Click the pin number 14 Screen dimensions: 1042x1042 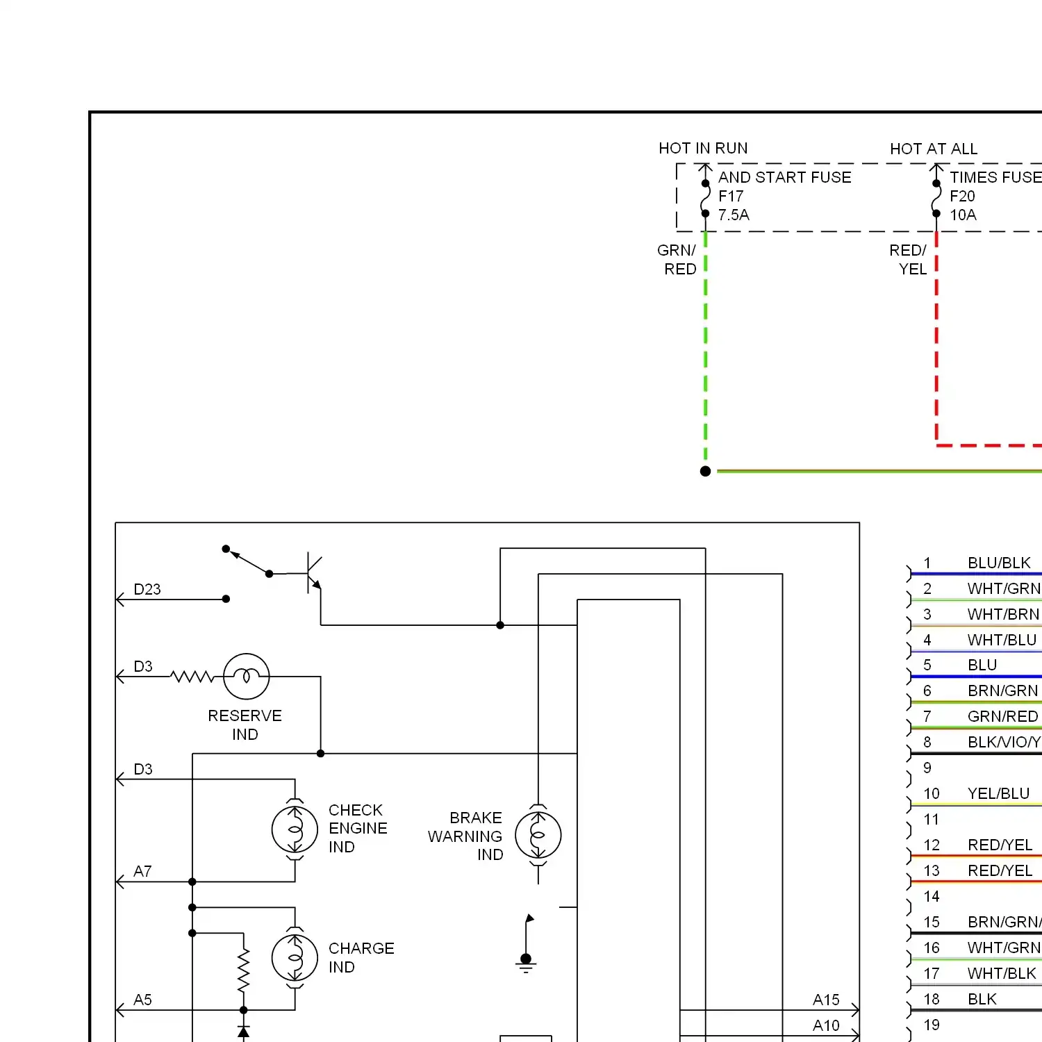pyautogui.click(x=931, y=896)
